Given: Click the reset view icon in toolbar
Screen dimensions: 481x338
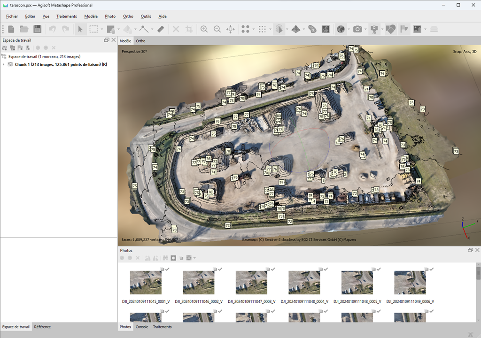Looking at the screenshot, I should tap(230, 29).
